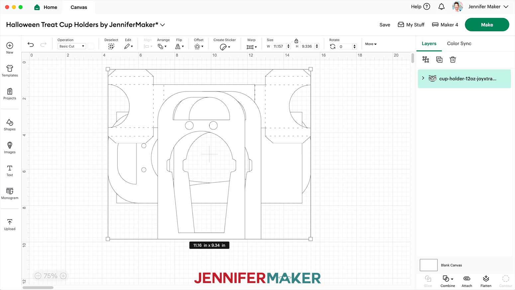The width and height of the screenshot is (515, 290).
Task: Click the horizontal canvas scrollbar
Action: (38, 288)
